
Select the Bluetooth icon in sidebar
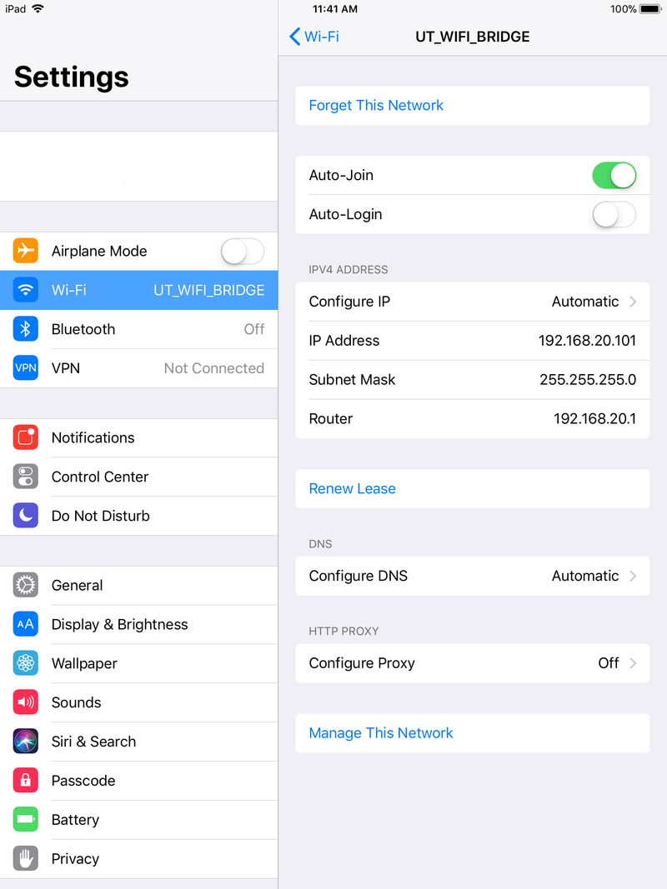click(x=25, y=329)
